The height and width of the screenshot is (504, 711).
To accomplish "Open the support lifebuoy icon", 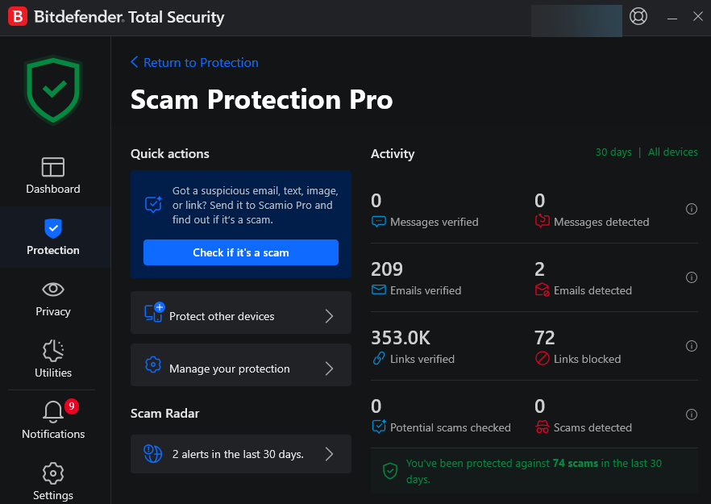I will point(638,17).
